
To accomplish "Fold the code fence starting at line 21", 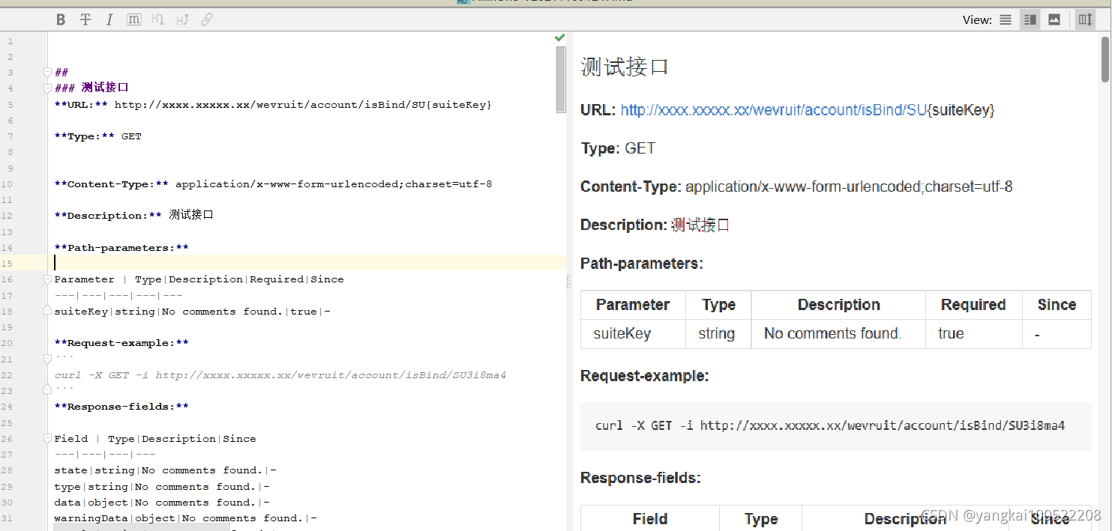I will pos(47,359).
